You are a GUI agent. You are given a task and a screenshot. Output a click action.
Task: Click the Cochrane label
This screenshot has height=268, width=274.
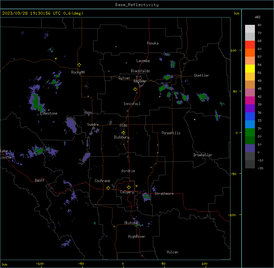click(x=102, y=181)
